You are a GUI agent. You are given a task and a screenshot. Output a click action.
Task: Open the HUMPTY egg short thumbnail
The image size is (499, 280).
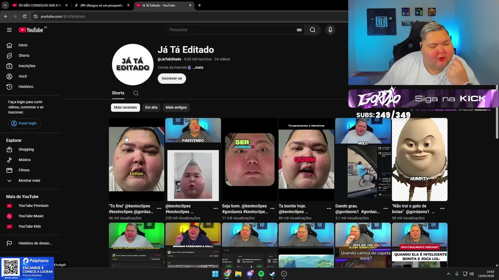(x=419, y=159)
